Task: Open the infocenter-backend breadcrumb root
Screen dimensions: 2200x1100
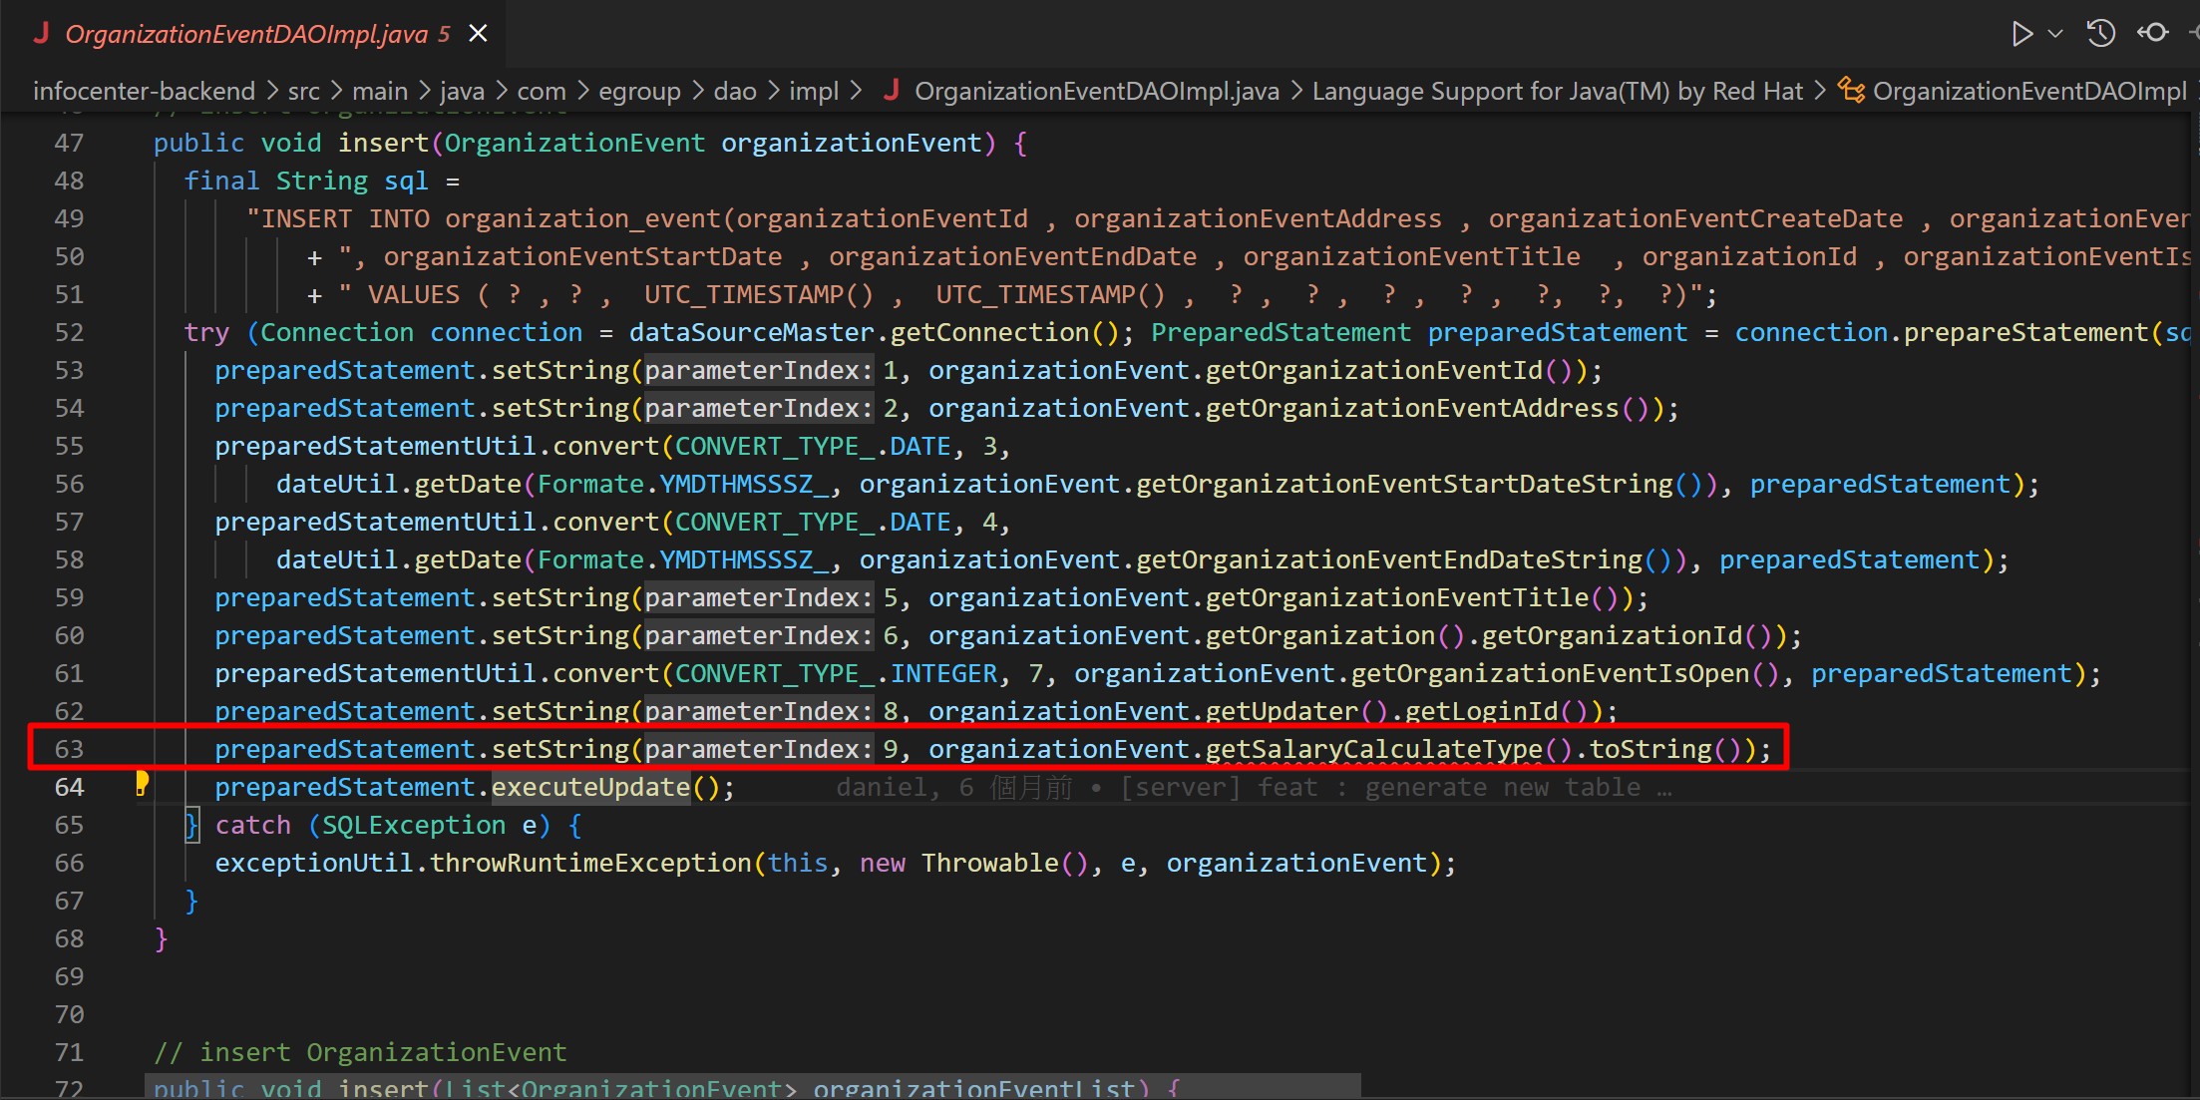Action: pyautogui.click(x=145, y=90)
